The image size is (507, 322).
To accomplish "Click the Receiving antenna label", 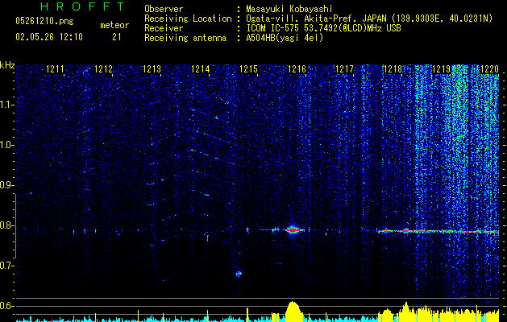I will tap(185, 38).
